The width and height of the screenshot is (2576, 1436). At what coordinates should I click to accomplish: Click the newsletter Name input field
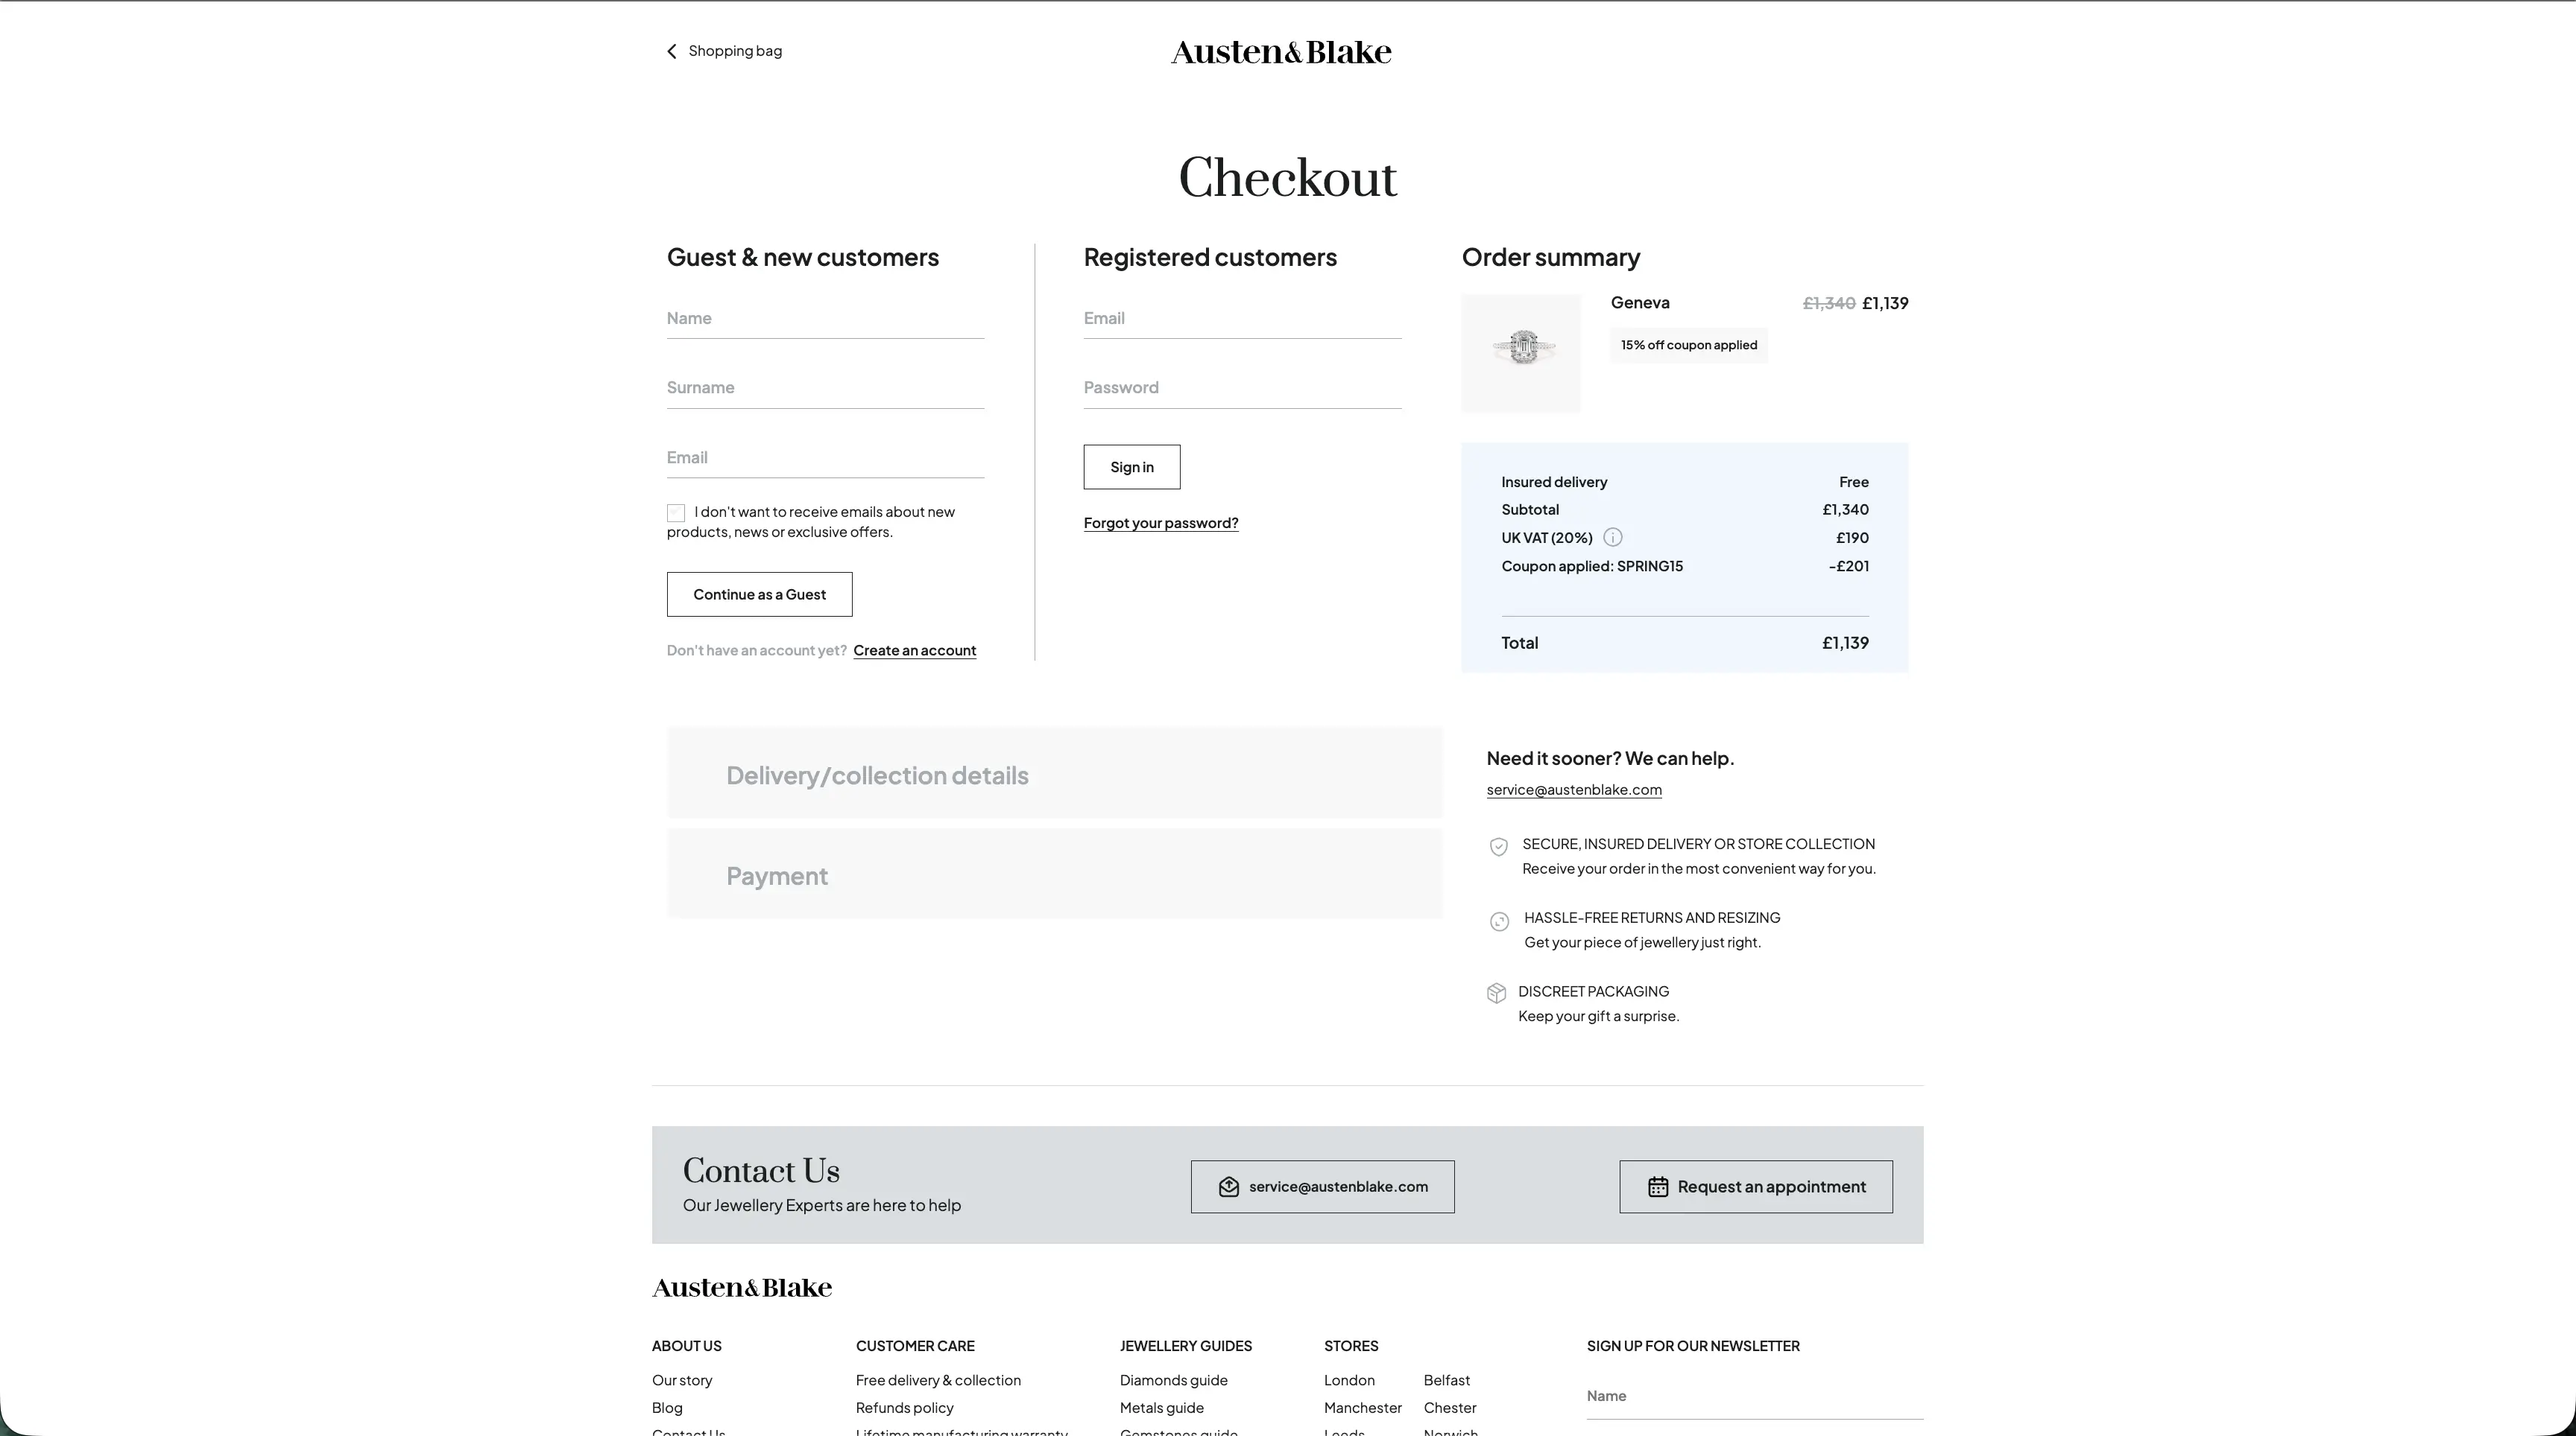click(x=1753, y=1396)
